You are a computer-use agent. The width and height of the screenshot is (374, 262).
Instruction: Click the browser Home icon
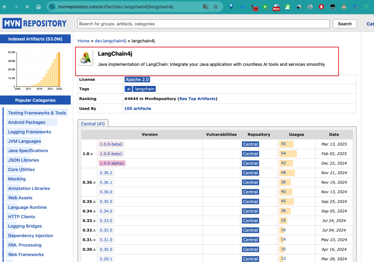(38, 7)
